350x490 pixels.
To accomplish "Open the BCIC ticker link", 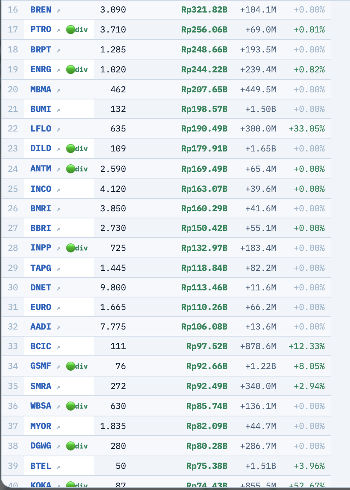I will (x=41, y=346).
